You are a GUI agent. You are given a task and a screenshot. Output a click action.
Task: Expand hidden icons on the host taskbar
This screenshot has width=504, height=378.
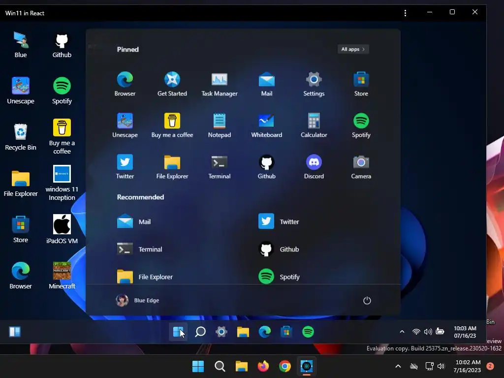(398, 366)
